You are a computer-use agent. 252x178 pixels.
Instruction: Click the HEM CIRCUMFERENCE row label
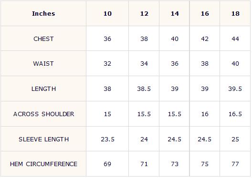pyautogui.click(x=43, y=164)
